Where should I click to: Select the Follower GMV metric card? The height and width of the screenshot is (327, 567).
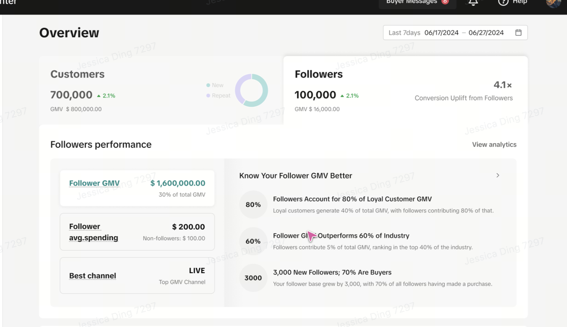click(x=137, y=188)
